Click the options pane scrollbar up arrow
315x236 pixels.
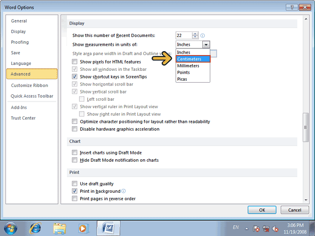coord(306,19)
